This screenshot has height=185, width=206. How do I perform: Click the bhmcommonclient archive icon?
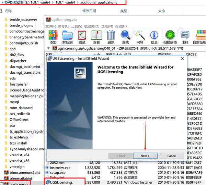tap(6, 173)
